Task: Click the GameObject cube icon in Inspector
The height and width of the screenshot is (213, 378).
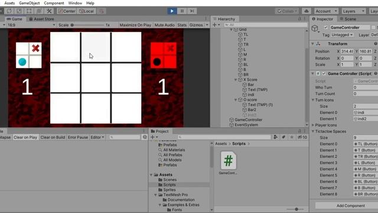Action: point(315,28)
